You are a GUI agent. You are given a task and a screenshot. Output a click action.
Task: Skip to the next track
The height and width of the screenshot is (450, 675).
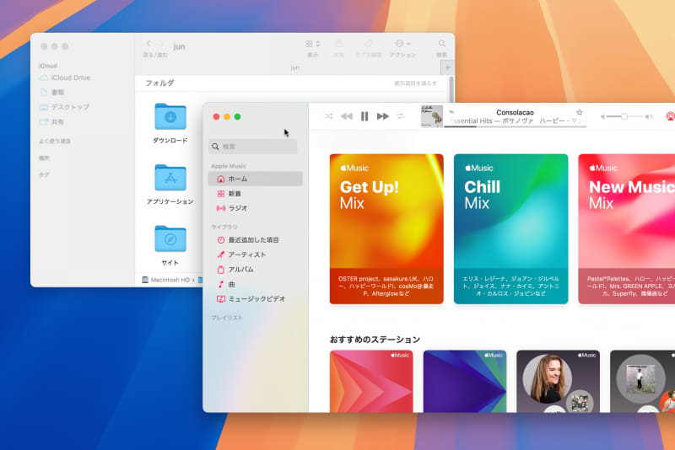pyautogui.click(x=383, y=116)
